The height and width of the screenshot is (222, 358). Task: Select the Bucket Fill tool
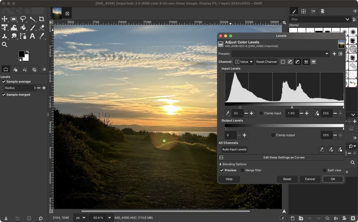click(x=23, y=28)
